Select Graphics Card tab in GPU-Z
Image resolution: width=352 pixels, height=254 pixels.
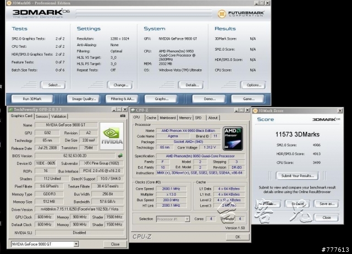[21, 116]
